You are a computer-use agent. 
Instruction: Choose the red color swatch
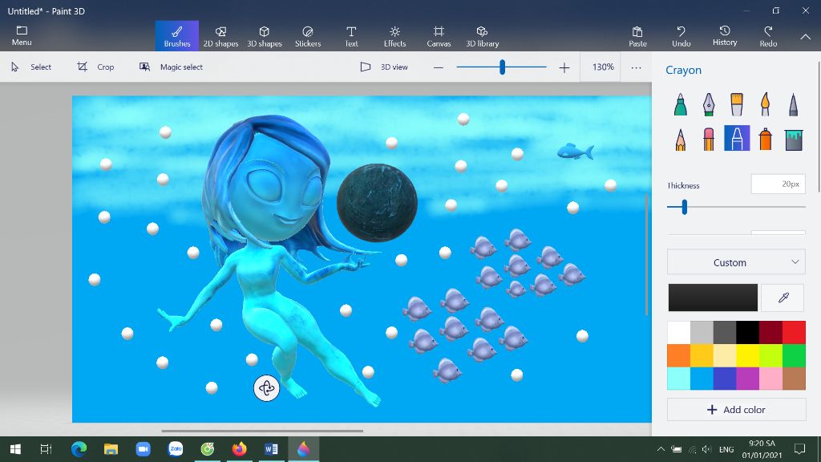[794, 333]
